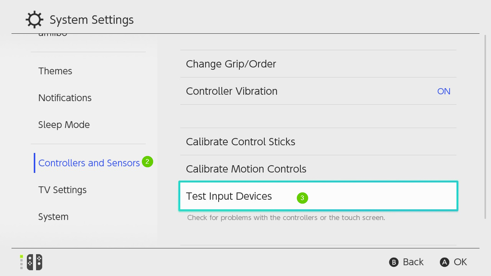
Task: Click the blue ON label for vibration
Action: click(x=444, y=91)
